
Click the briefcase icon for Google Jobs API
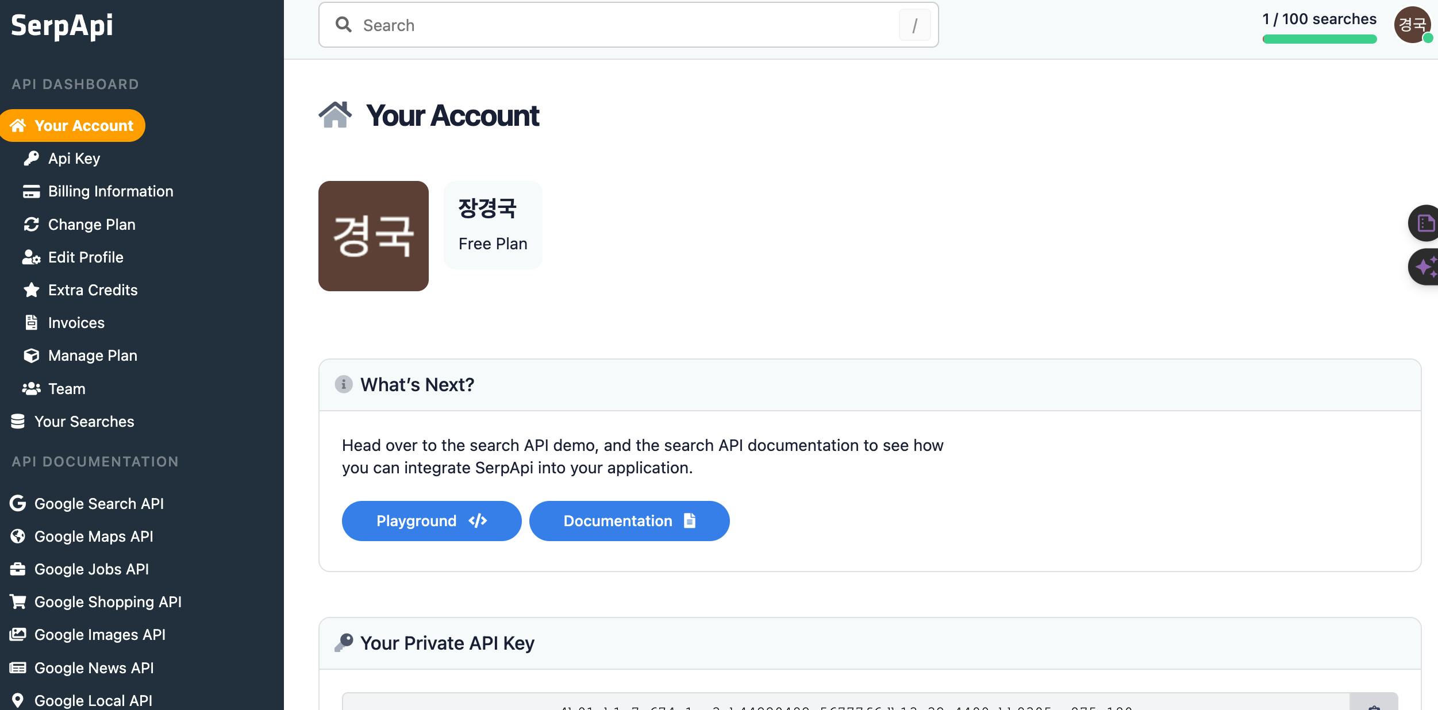(18, 569)
